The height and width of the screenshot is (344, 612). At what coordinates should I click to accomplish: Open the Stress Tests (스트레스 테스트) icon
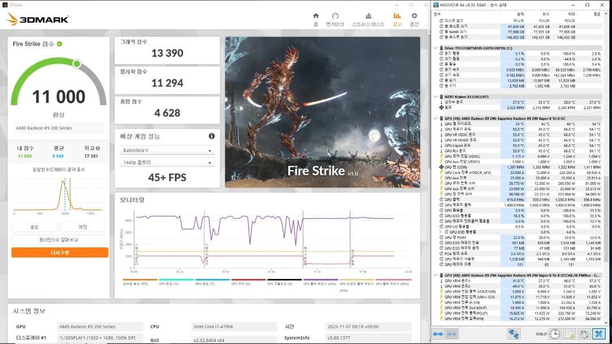coord(368,16)
